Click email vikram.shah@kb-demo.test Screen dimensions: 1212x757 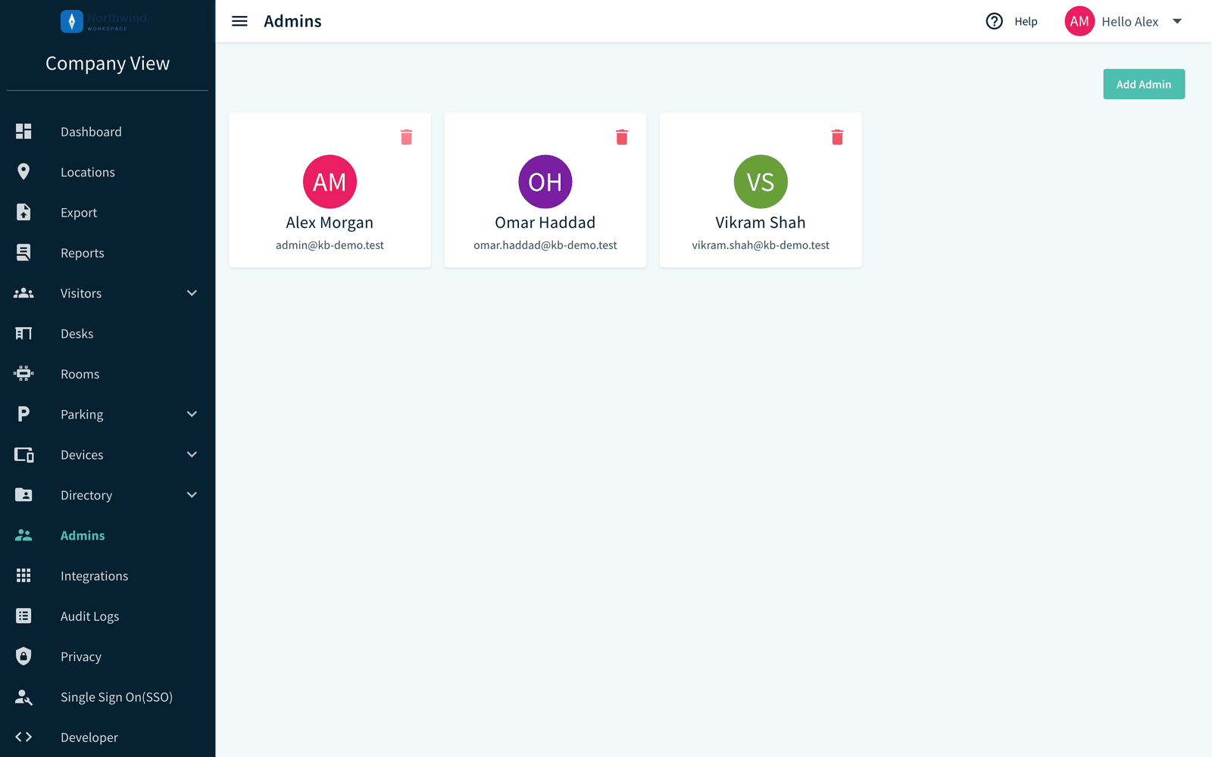click(761, 245)
